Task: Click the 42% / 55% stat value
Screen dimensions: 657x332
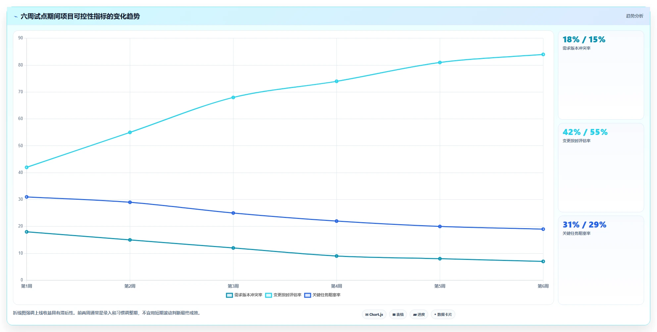Action: (x=585, y=132)
